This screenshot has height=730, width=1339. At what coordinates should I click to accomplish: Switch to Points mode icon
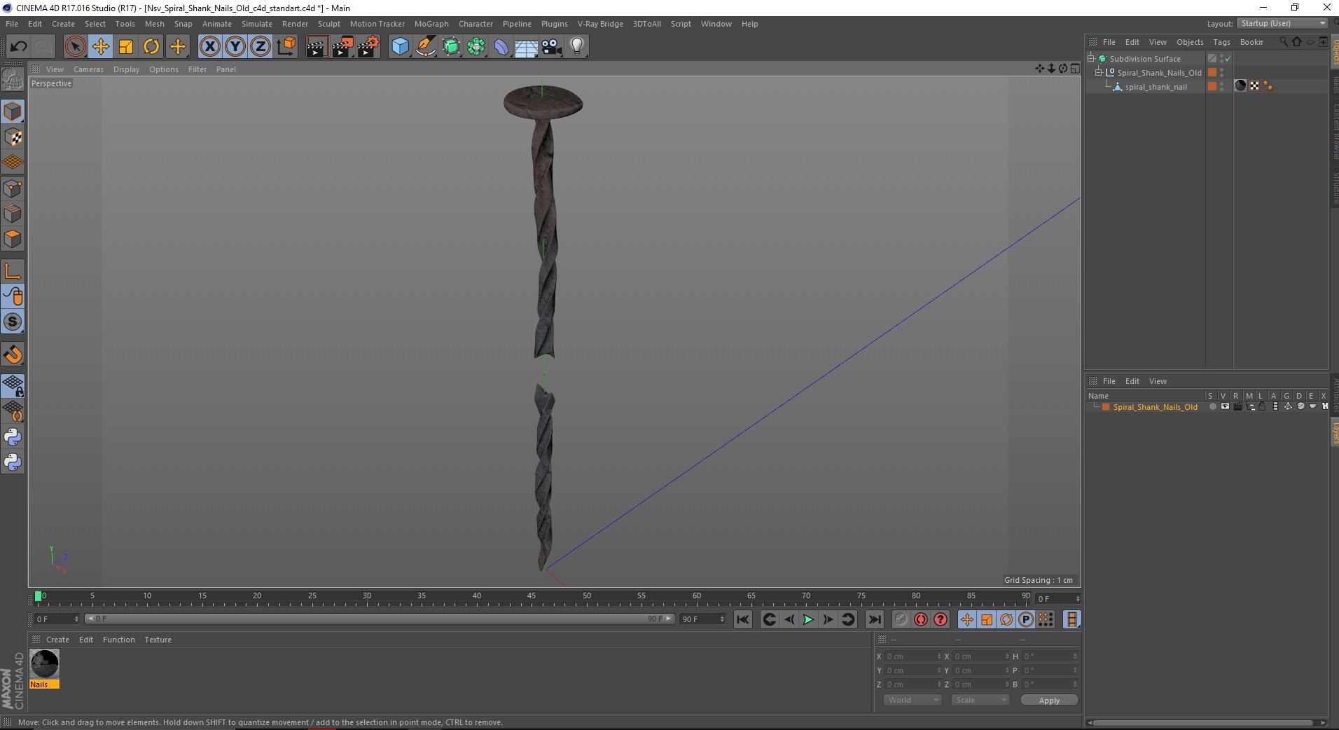click(13, 188)
